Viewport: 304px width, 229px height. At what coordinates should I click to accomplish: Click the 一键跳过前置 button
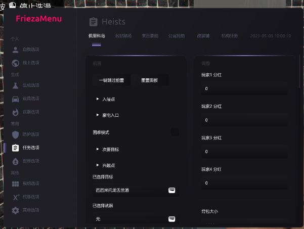(x=111, y=80)
